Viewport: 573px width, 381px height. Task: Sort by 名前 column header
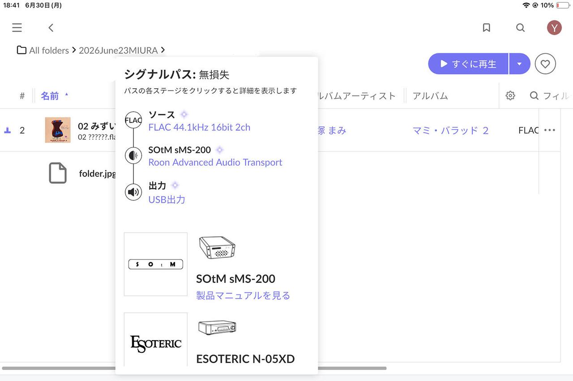pos(50,95)
